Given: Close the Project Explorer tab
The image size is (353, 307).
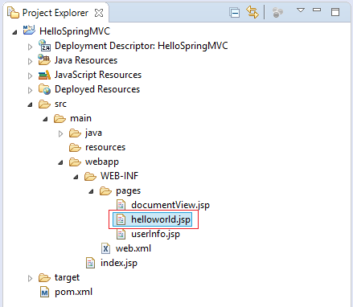Looking at the screenshot, I should (99, 13).
